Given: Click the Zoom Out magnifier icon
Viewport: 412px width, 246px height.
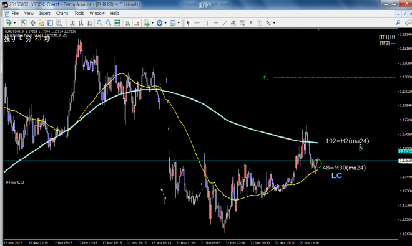Looking at the screenshot, I should (108, 23).
